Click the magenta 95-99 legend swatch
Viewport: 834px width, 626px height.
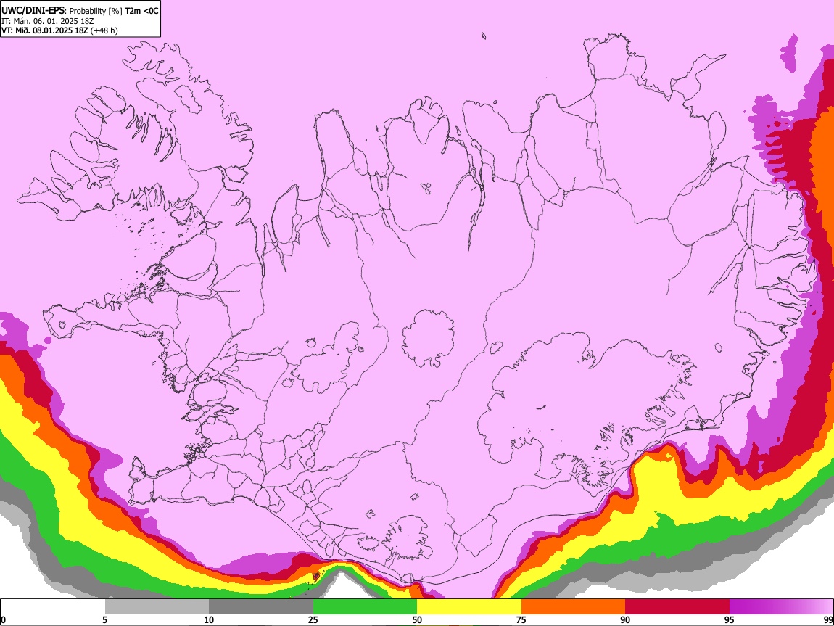(781, 606)
